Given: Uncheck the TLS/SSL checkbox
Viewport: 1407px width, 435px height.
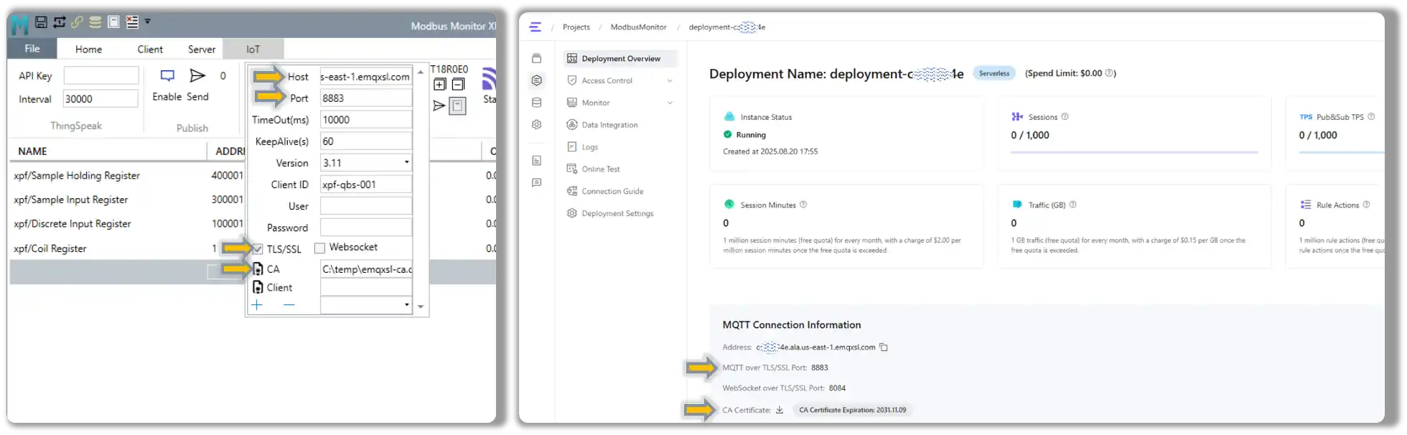Looking at the screenshot, I should (258, 249).
